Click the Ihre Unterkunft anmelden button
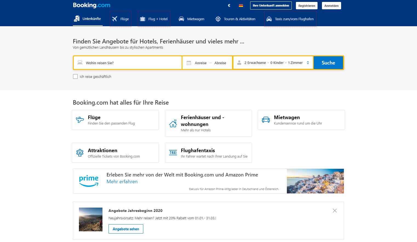 click(271, 5)
